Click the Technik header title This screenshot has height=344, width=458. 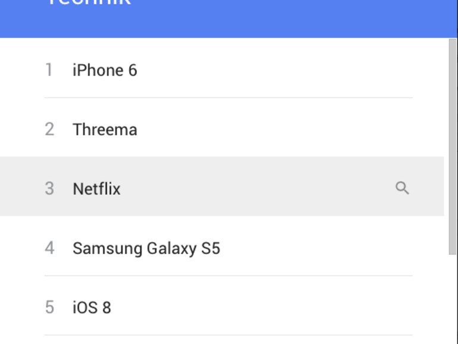point(88,4)
